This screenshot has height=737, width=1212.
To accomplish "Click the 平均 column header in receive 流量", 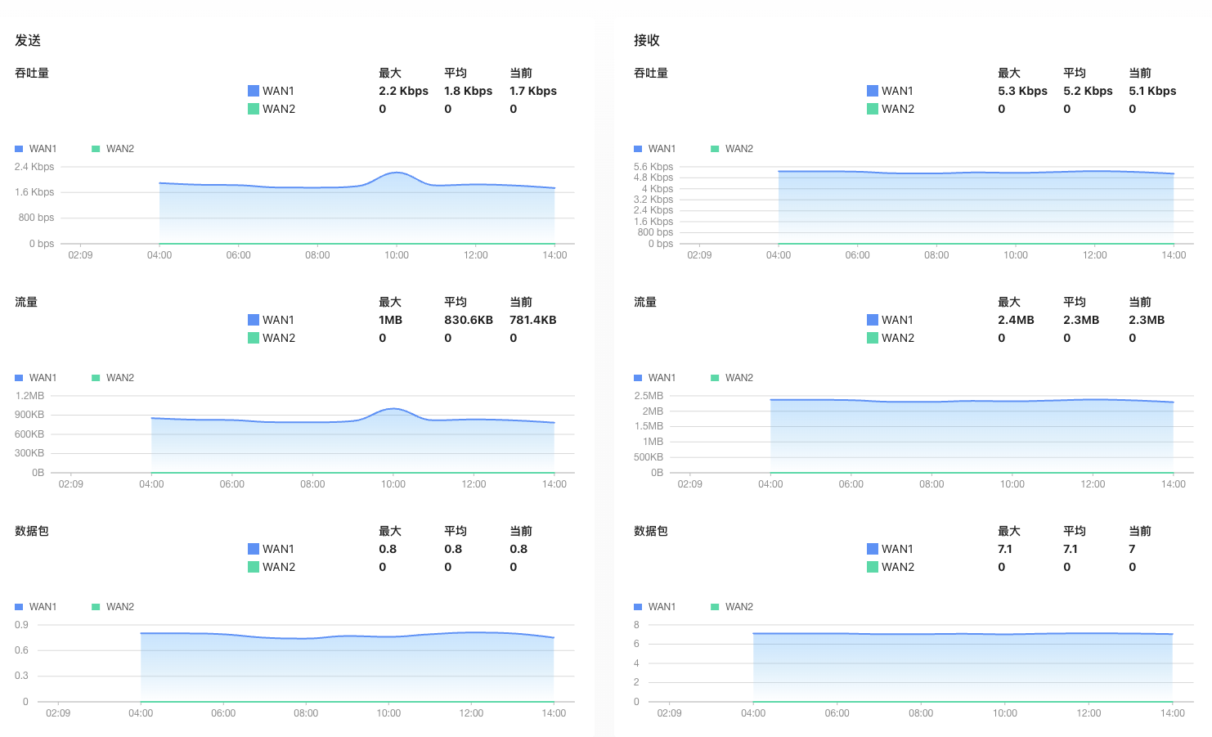I will click(x=1075, y=302).
